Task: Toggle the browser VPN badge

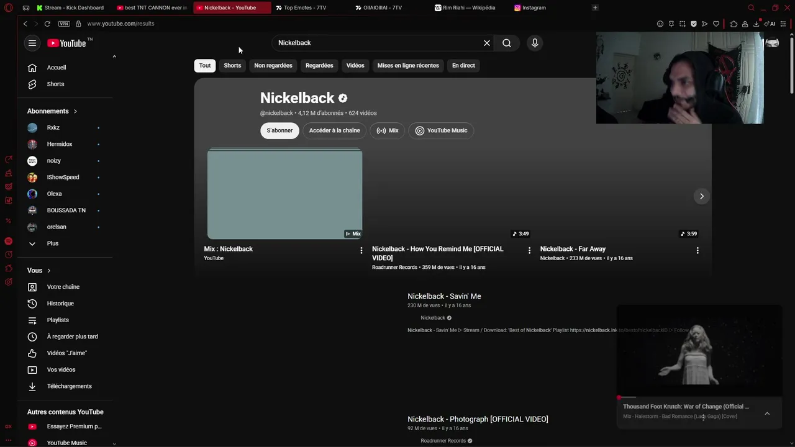Action: click(x=64, y=24)
